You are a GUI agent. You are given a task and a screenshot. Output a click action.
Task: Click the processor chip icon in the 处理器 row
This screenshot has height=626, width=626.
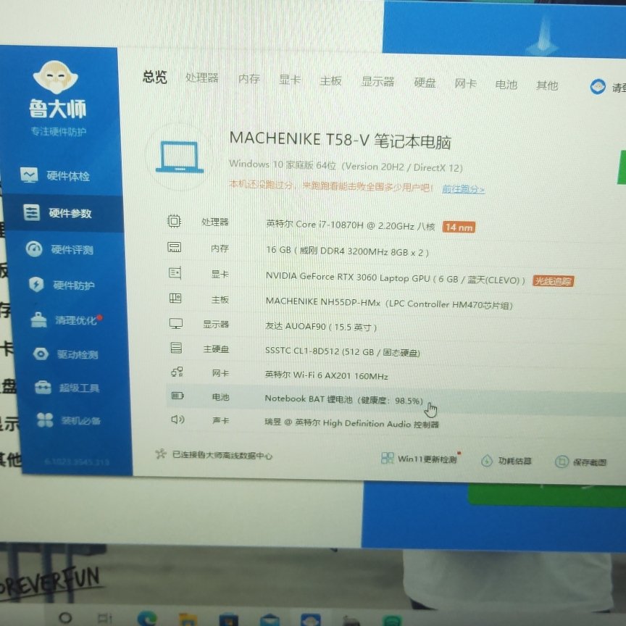(x=174, y=221)
